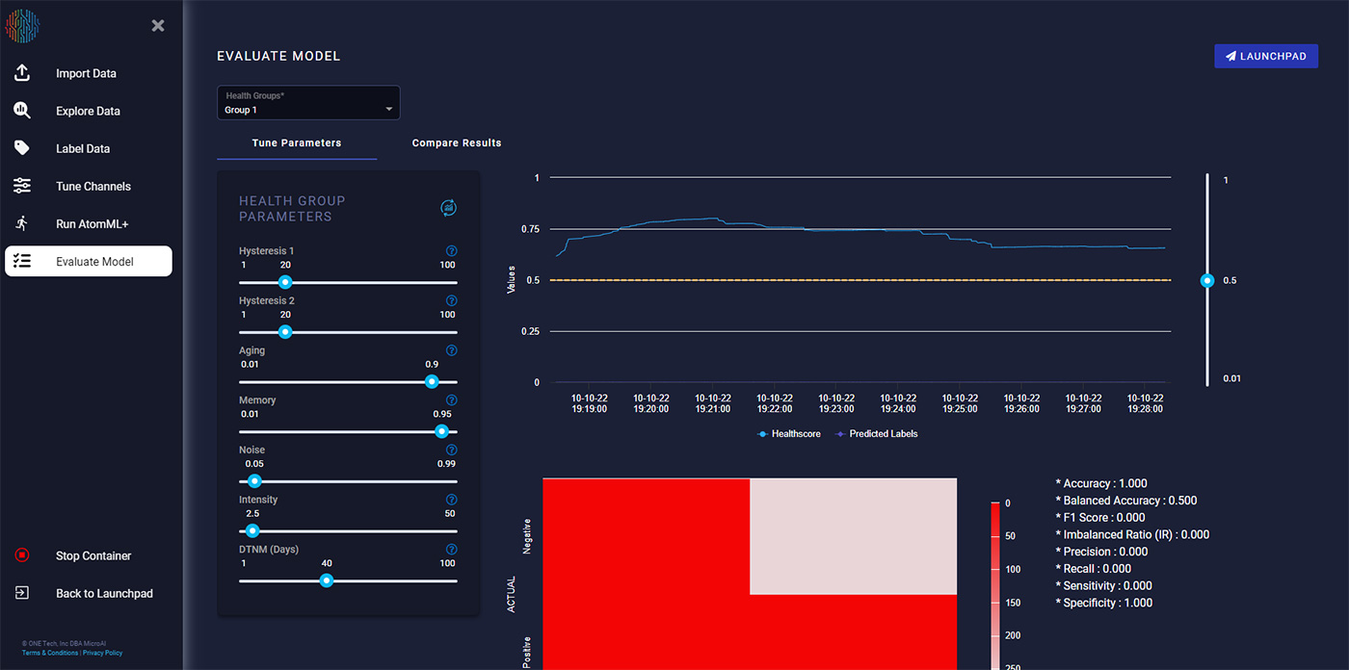Image resolution: width=1349 pixels, height=670 pixels.
Task: Click the 'F1 Score : 0.000' metric
Action: [1100, 518]
